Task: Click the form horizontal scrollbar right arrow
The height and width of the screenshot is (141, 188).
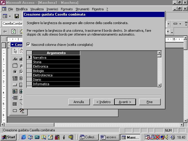Action: coord(182,125)
